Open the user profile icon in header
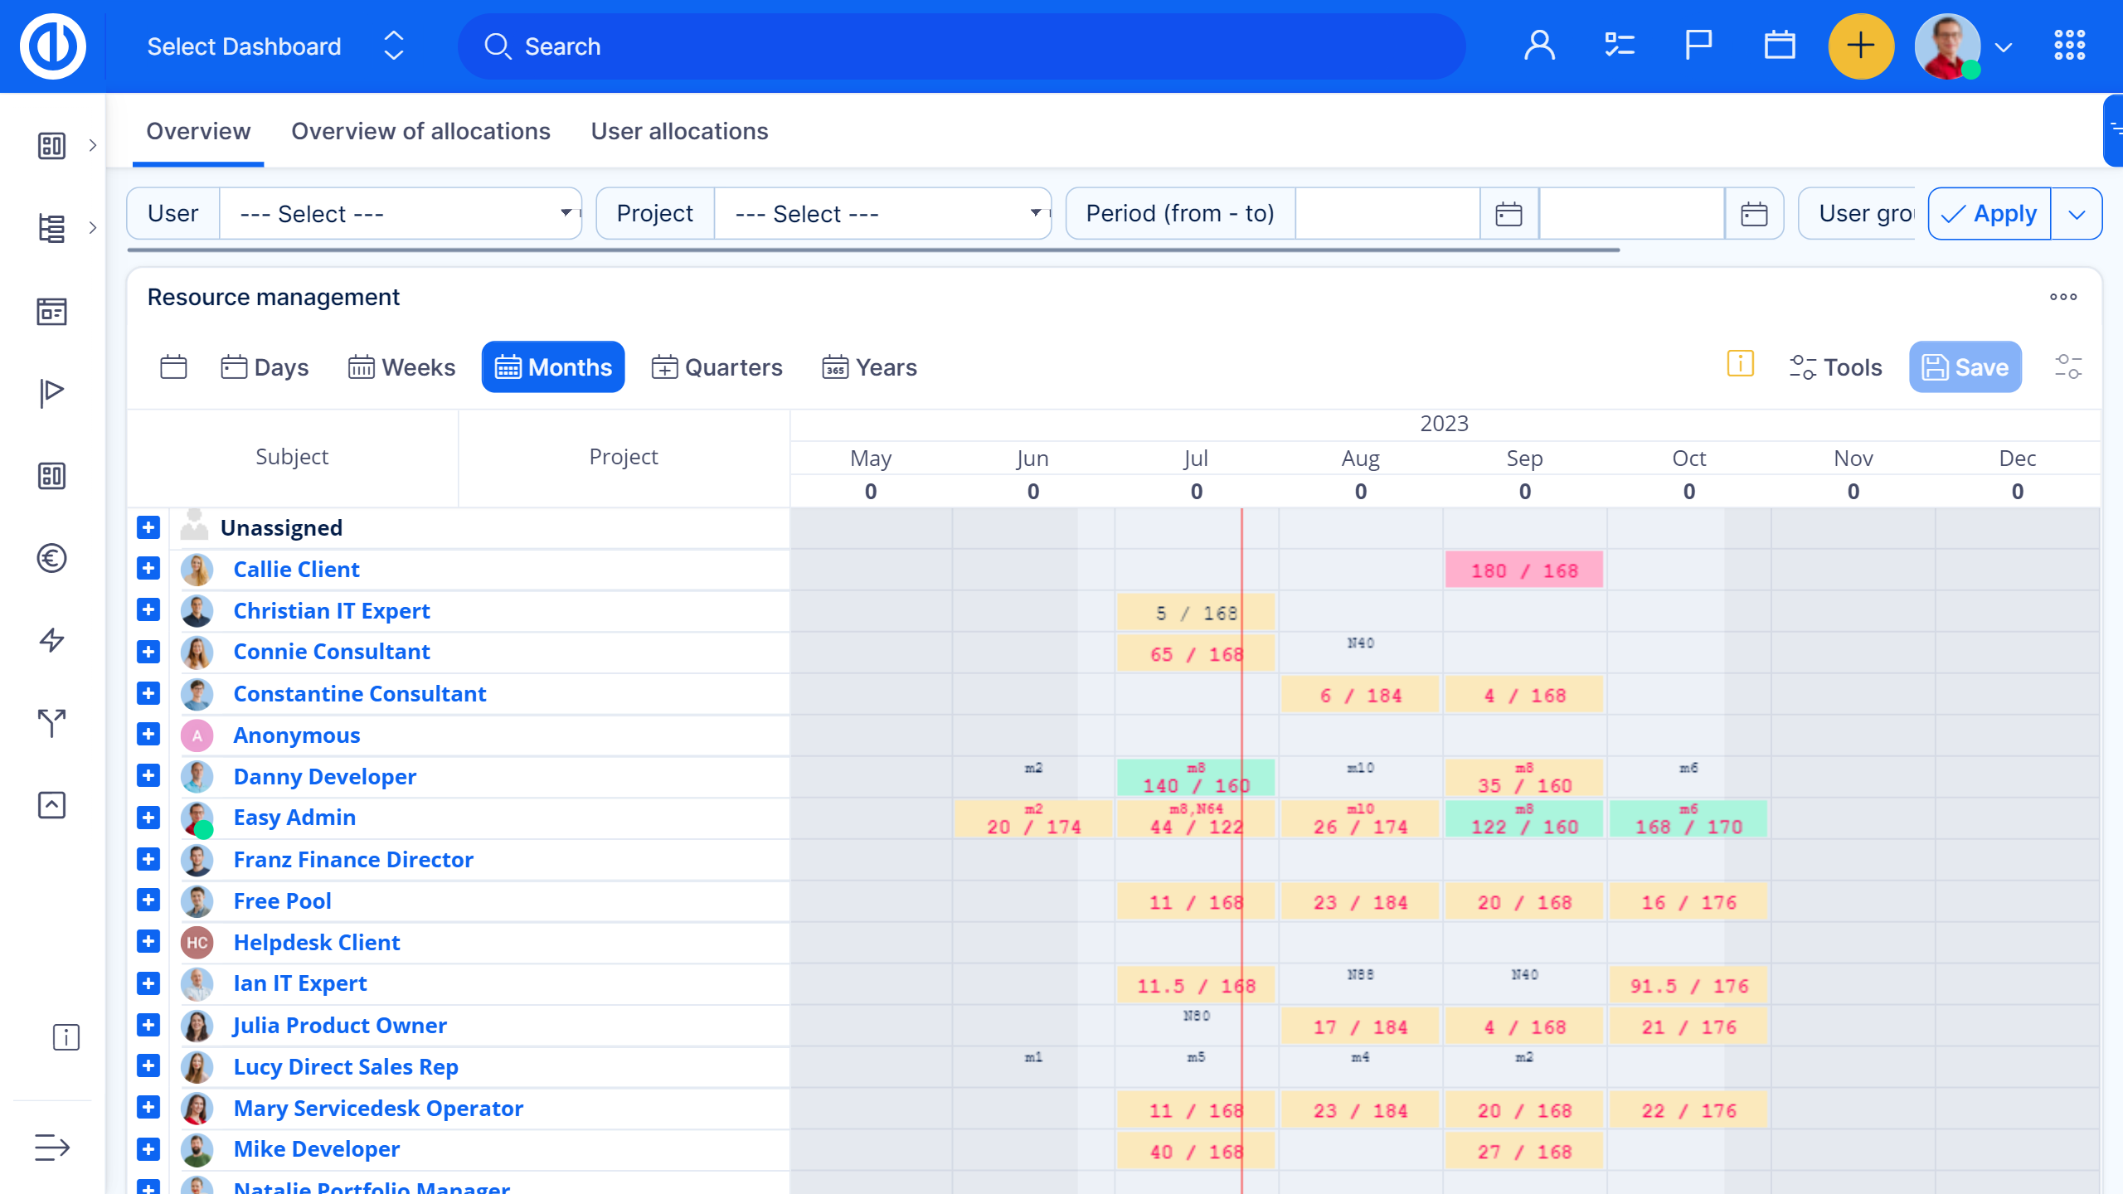Image resolution: width=2123 pixels, height=1194 pixels. (1539, 46)
